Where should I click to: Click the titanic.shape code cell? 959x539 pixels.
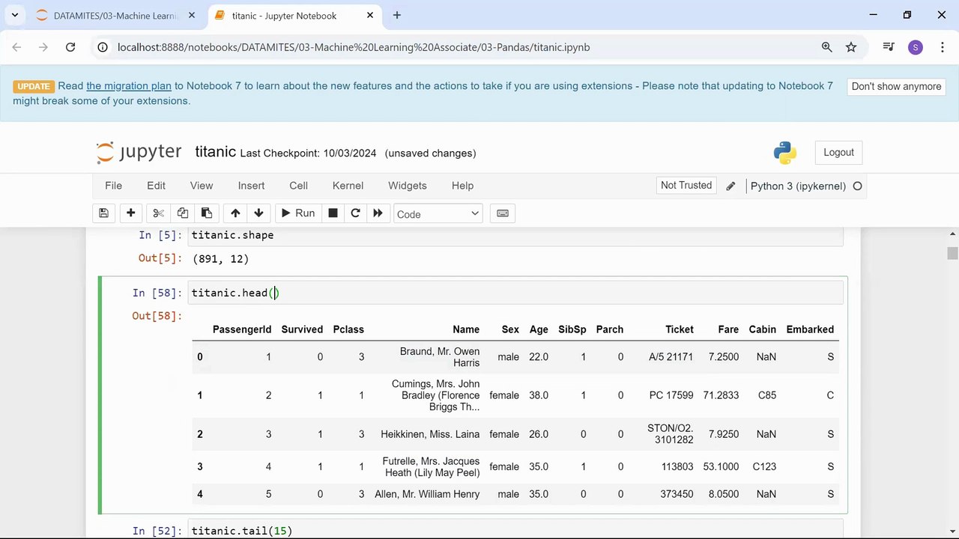pyautogui.click(x=515, y=235)
